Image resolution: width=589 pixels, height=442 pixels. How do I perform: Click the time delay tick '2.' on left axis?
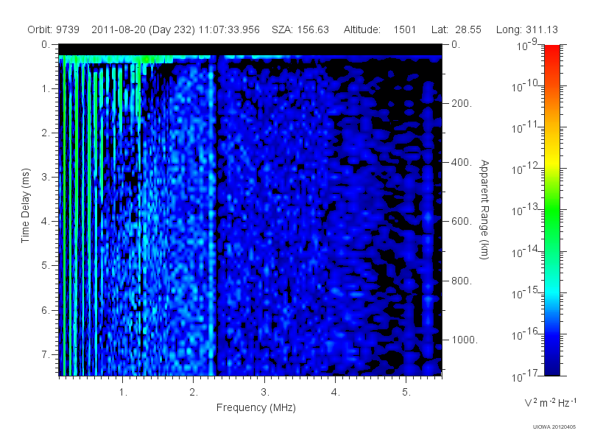coord(46,133)
